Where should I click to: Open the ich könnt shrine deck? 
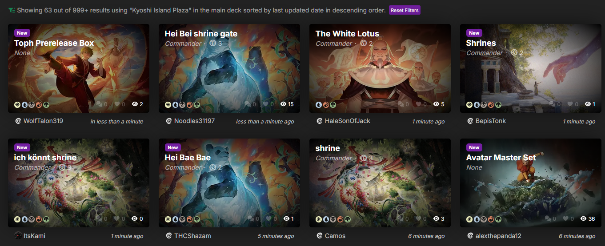45,158
